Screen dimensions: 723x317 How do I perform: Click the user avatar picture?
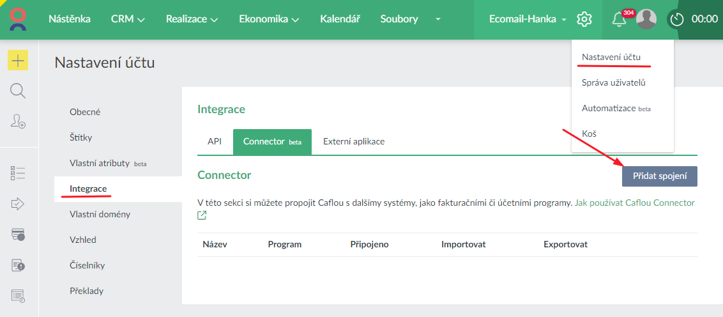(646, 19)
